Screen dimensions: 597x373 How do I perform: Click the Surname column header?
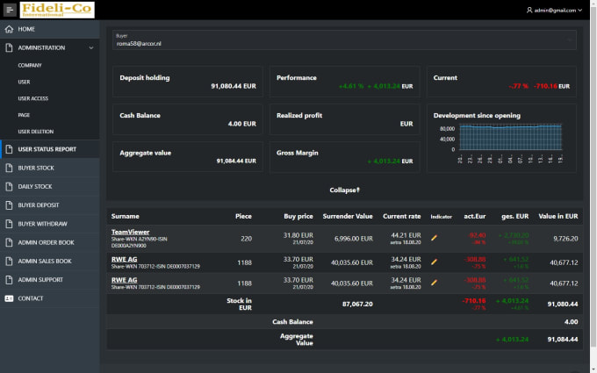point(126,216)
